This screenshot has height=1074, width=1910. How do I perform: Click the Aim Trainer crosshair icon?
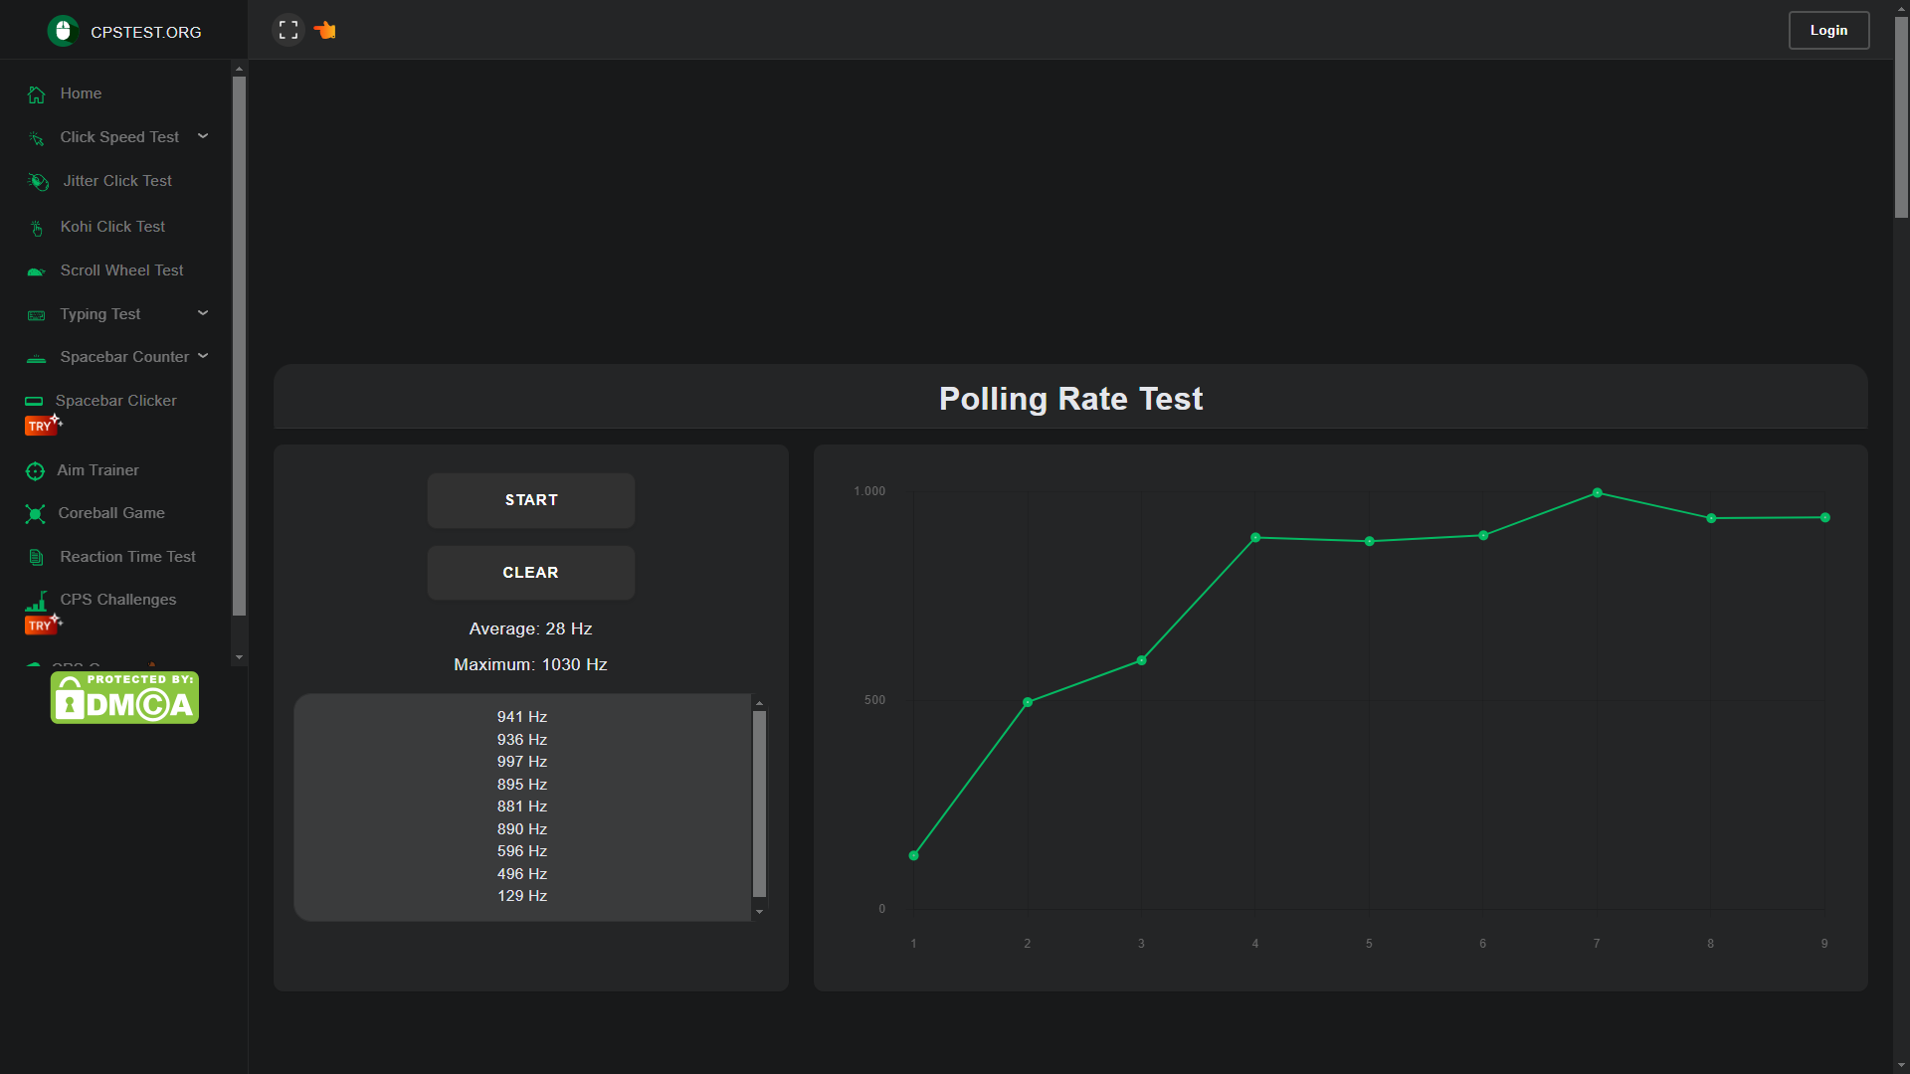click(36, 471)
